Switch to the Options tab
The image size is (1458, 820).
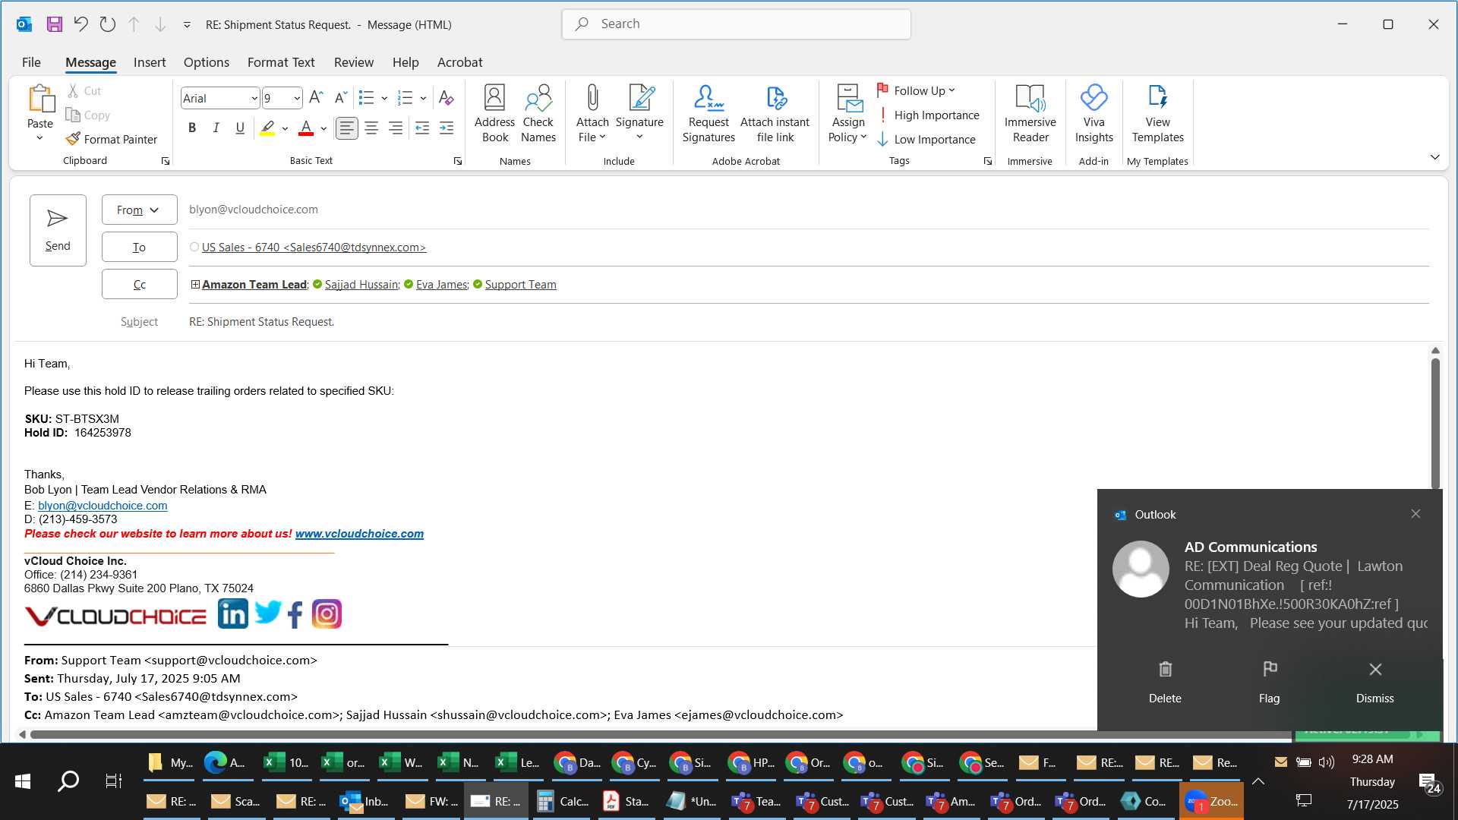pos(207,62)
